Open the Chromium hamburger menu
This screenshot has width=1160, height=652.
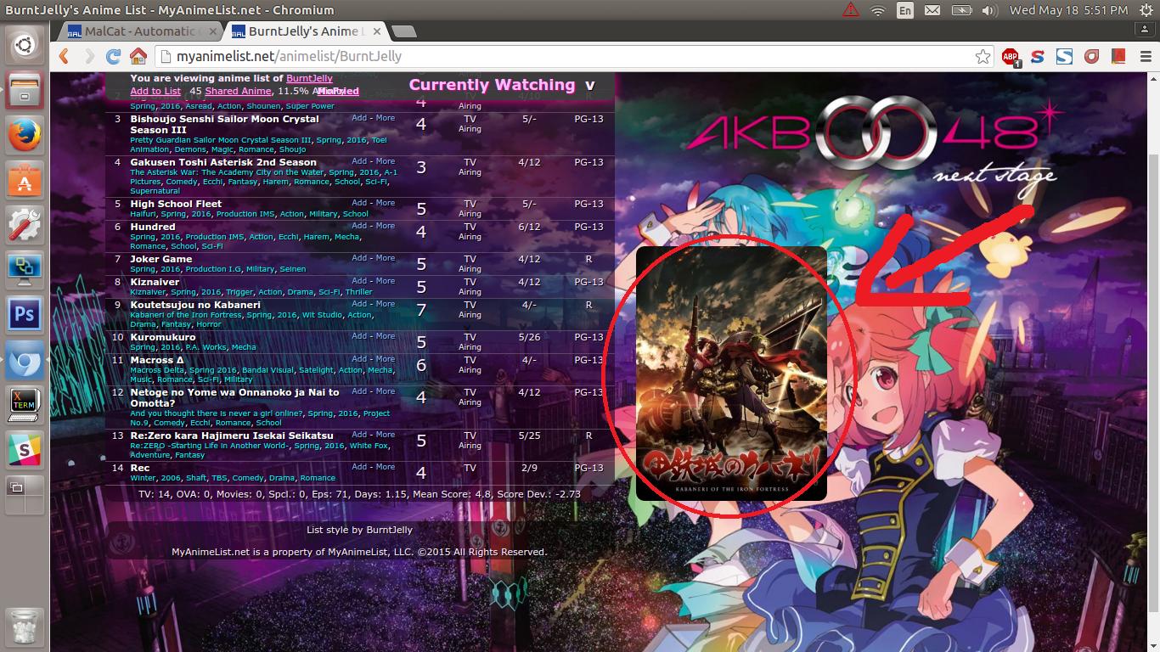pyautogui.click(x=1144, y=57)
